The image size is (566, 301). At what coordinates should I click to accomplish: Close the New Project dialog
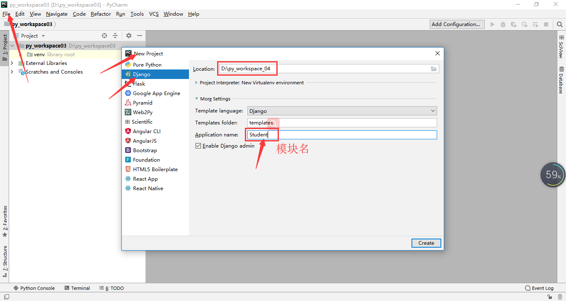[438, 54]
